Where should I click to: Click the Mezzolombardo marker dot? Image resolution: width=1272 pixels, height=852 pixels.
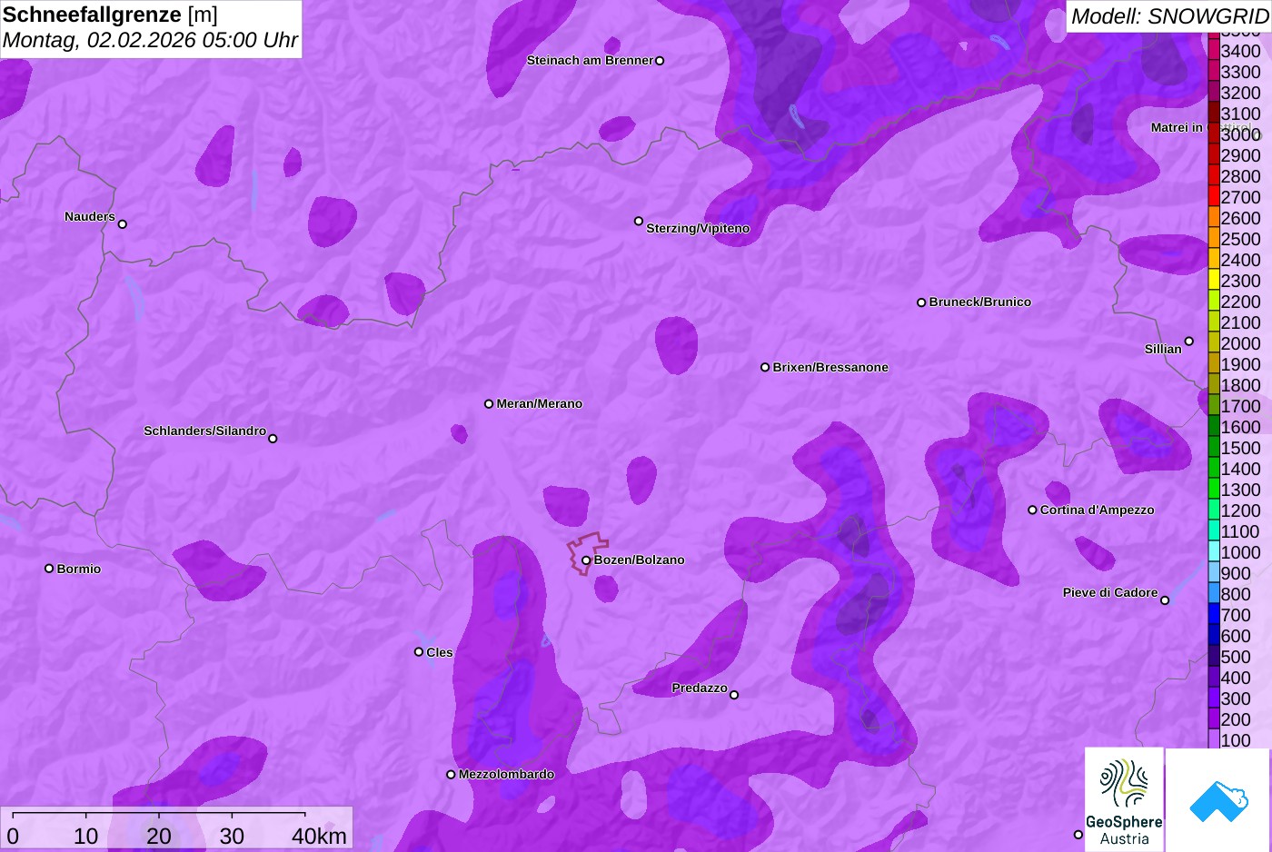coord(451,775)
